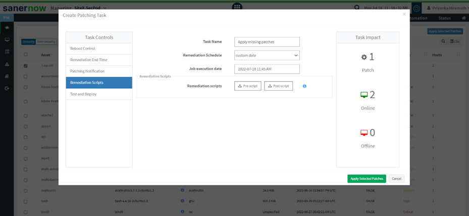
Task: Open the bash asset link
Action: click(x=44, y=201)
